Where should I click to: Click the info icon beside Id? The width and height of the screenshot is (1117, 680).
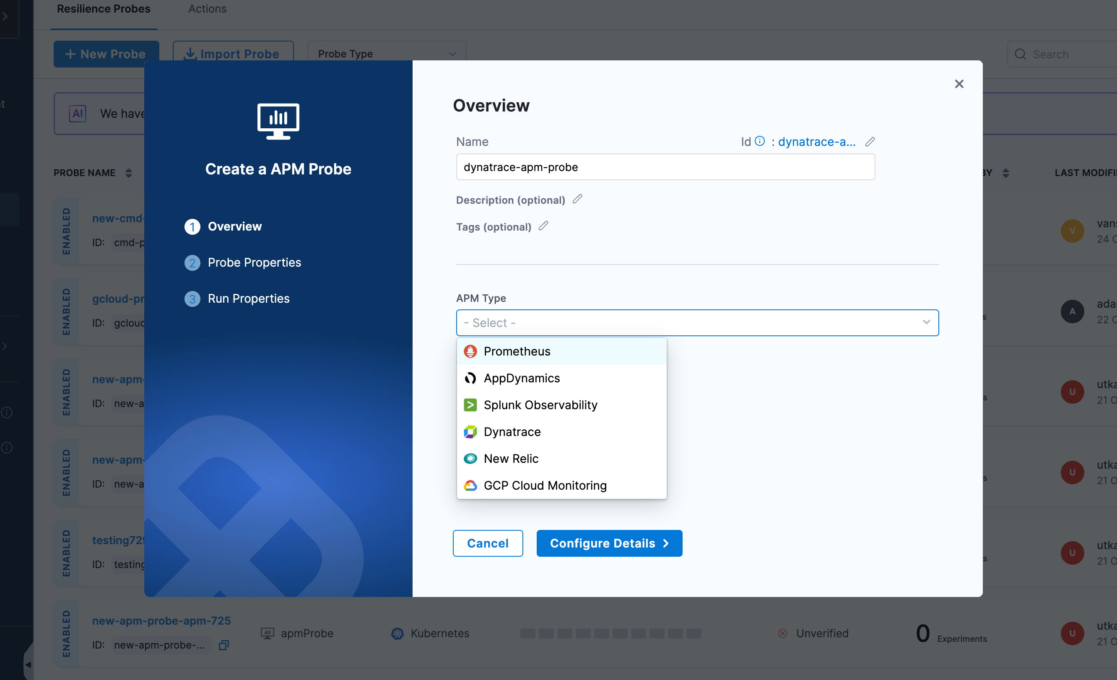point(759,141)
